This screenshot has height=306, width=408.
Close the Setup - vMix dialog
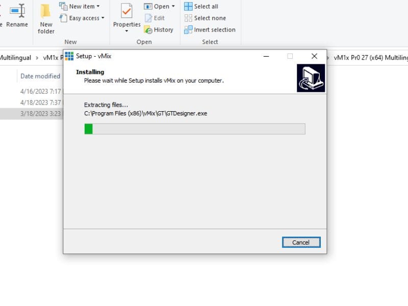point(314,56)
